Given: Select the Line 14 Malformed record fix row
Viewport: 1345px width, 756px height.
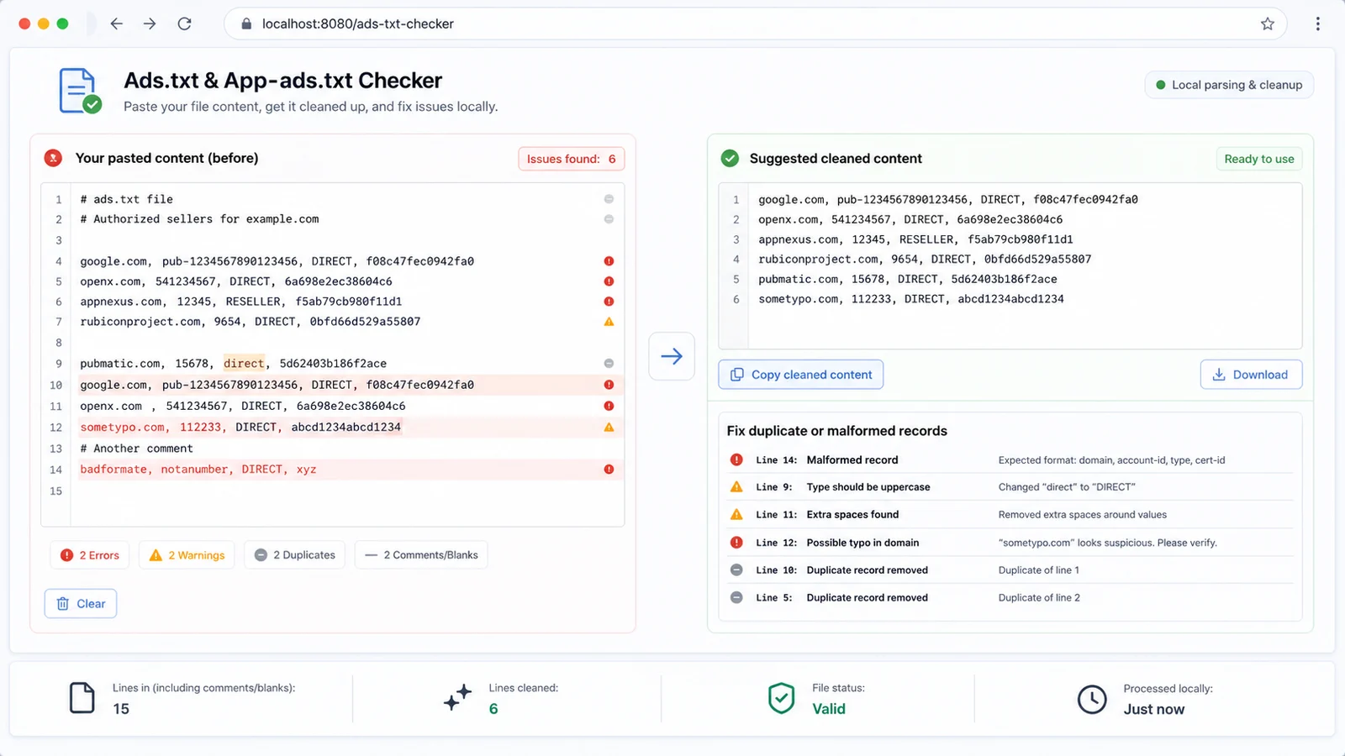Looking at the screenshot, I should [1010, 460].
